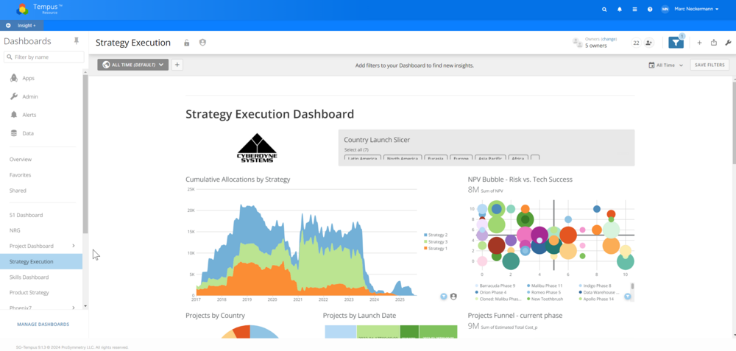Image resolution: width=736 pixels, height=351 pixels.
Task: Open the dashboard filters panel funnel icon
Action: [x=676, y=43]
